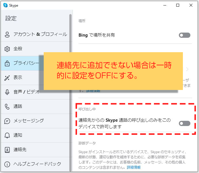Click the messaging chat bubble icon
This screenshot has width=199, height=173.
tap(7, 121)
